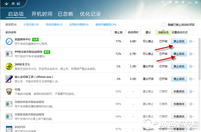Open the skin (shirt) icon
The height and width of the screenshot is (132, 201).
[x=170, y=2]
